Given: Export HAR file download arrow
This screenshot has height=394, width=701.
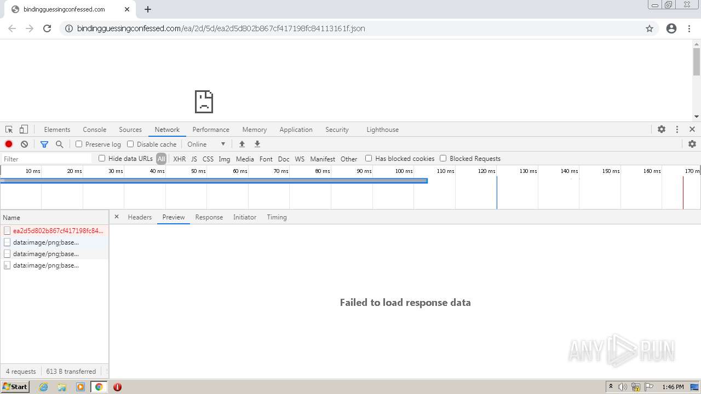Looking at the screenshot, I should [x=257, y=144].
